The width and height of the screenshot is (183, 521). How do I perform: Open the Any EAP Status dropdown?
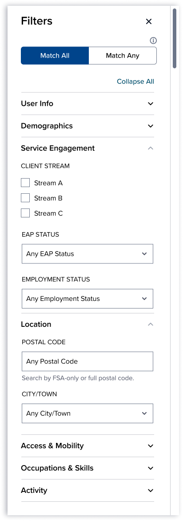coord(88,254)
